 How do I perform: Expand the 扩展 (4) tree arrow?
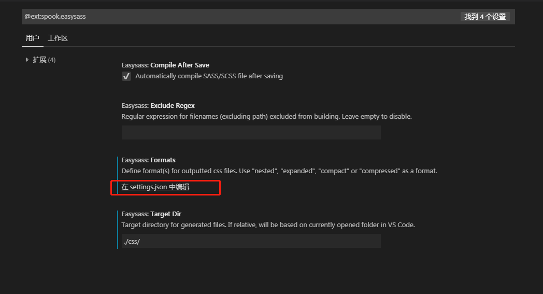pos(27,60)
